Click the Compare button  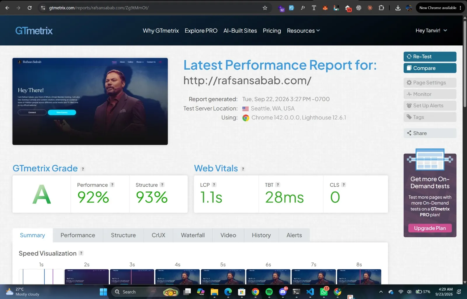click(430, 68)
